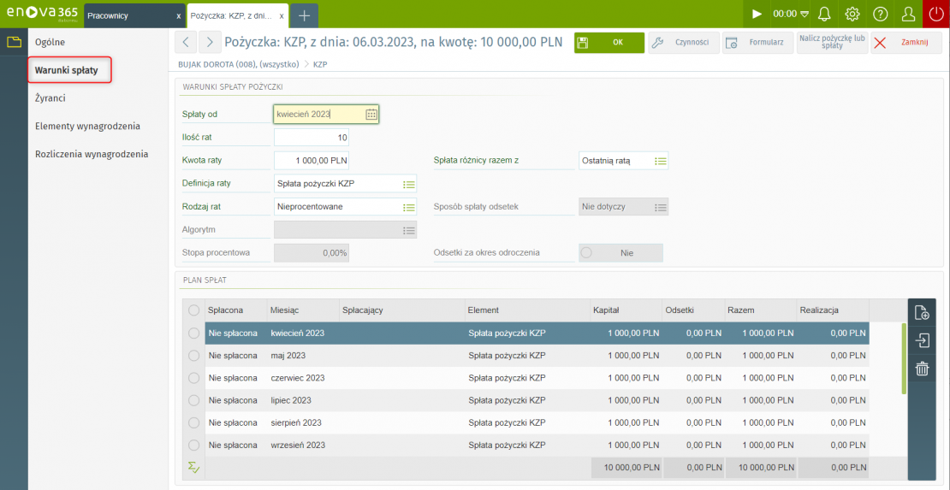Open settings gear in top bar
This screenshot has width=950, height=490.
pyautogui.click(x=852, y=14)
